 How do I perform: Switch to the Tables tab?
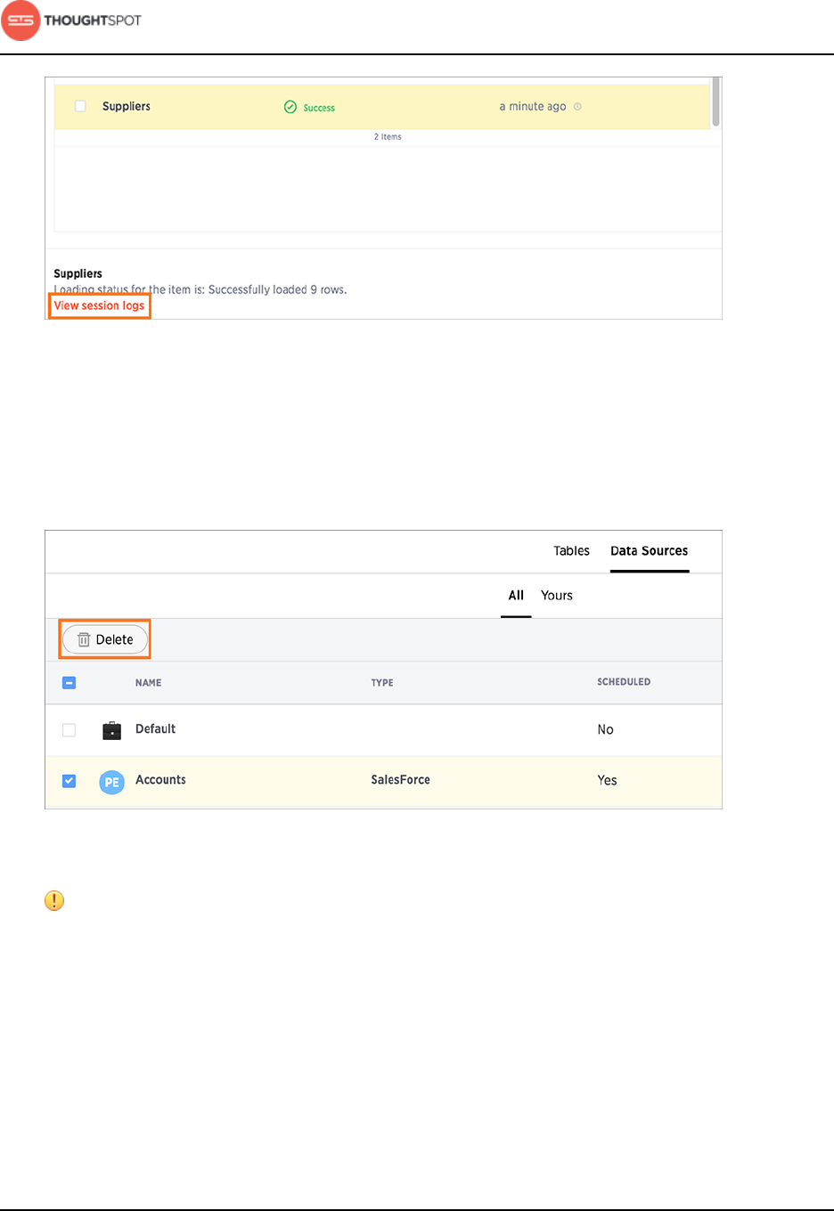(571, 551)
